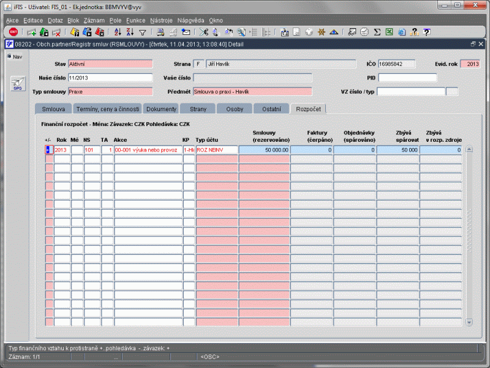Click the red cancel query icon
Screen dimensions: 490x368
[99, 32]
